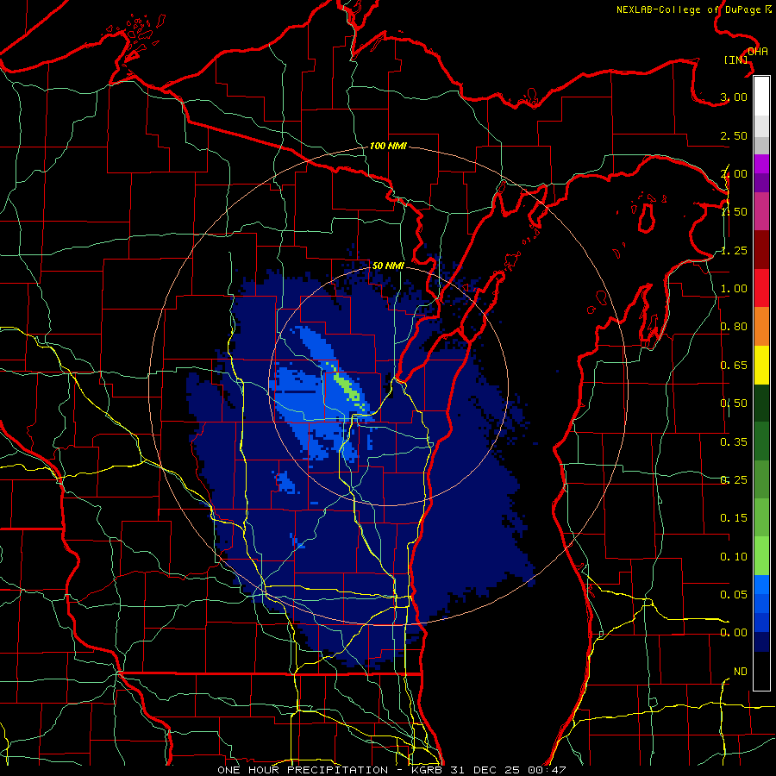Click the 0.35 legend value
This screenshot has height=776, width=776.
point(734,442)
